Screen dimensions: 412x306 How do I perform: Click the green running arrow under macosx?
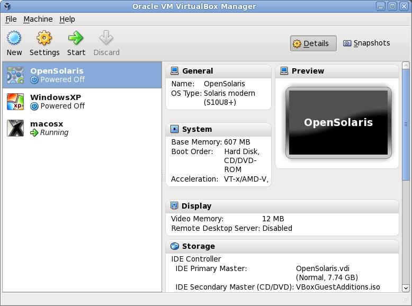tap(34, 133)
